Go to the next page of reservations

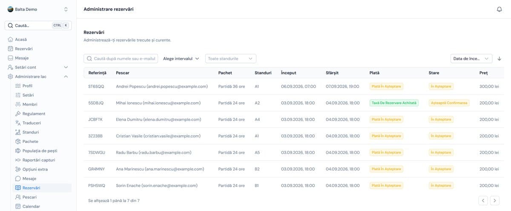(x=494, y=200)
